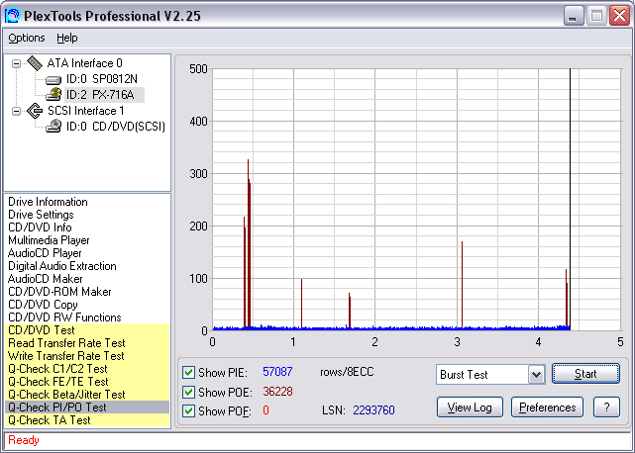Screen dimensions: 635x453
Task: Click the POF value 0
Action: [265, 410]
